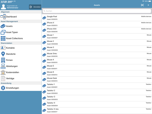Go to Kostenstellen menu label

point(12,72)
